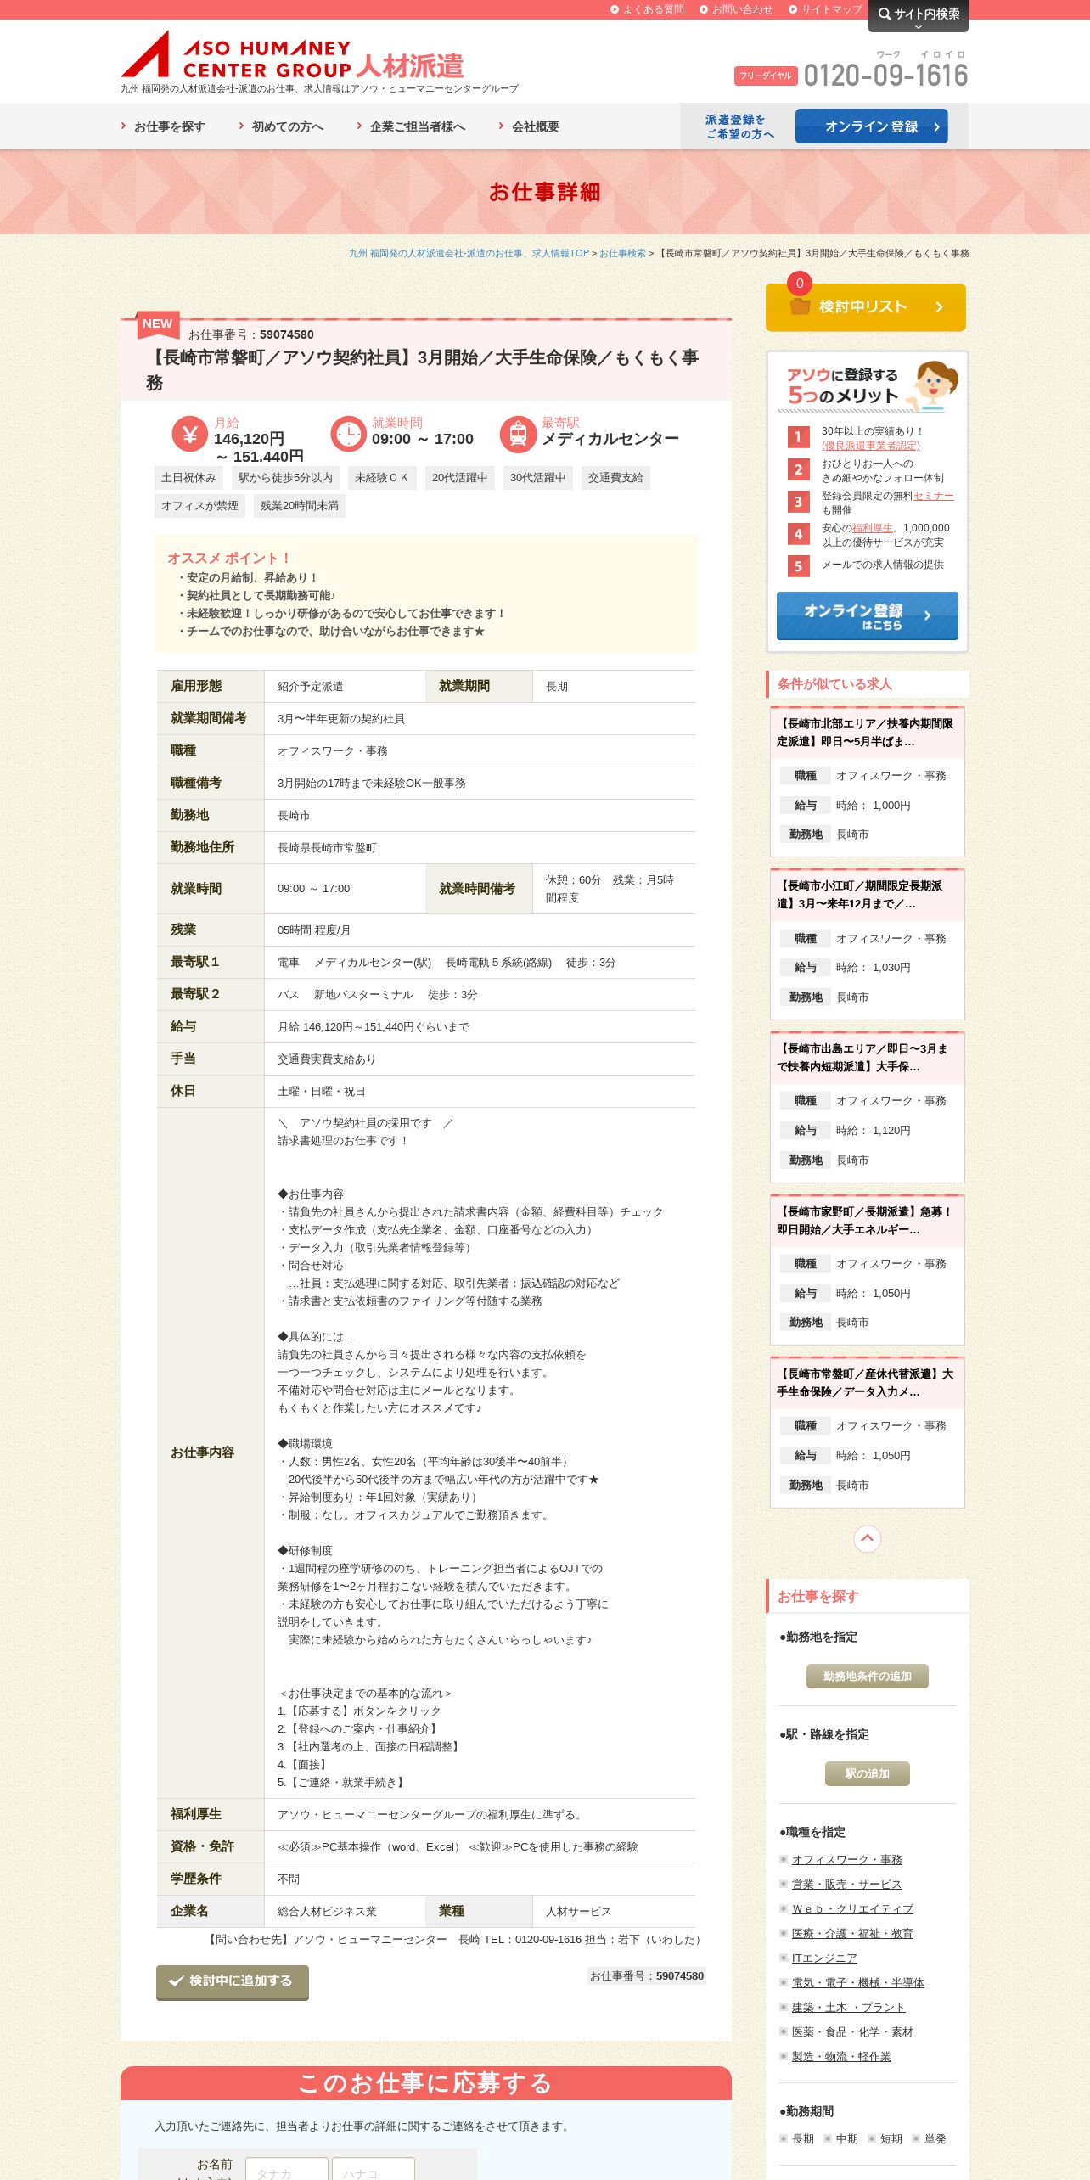Open similar job 長崎市出島エリア
Screen dimensions: 1090x2180
(862, 1058)
